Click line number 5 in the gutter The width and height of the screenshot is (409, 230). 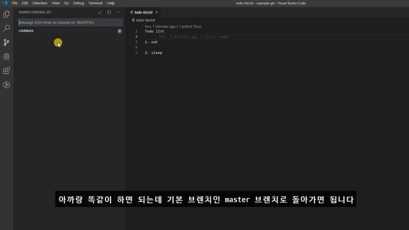click(136, 52)
